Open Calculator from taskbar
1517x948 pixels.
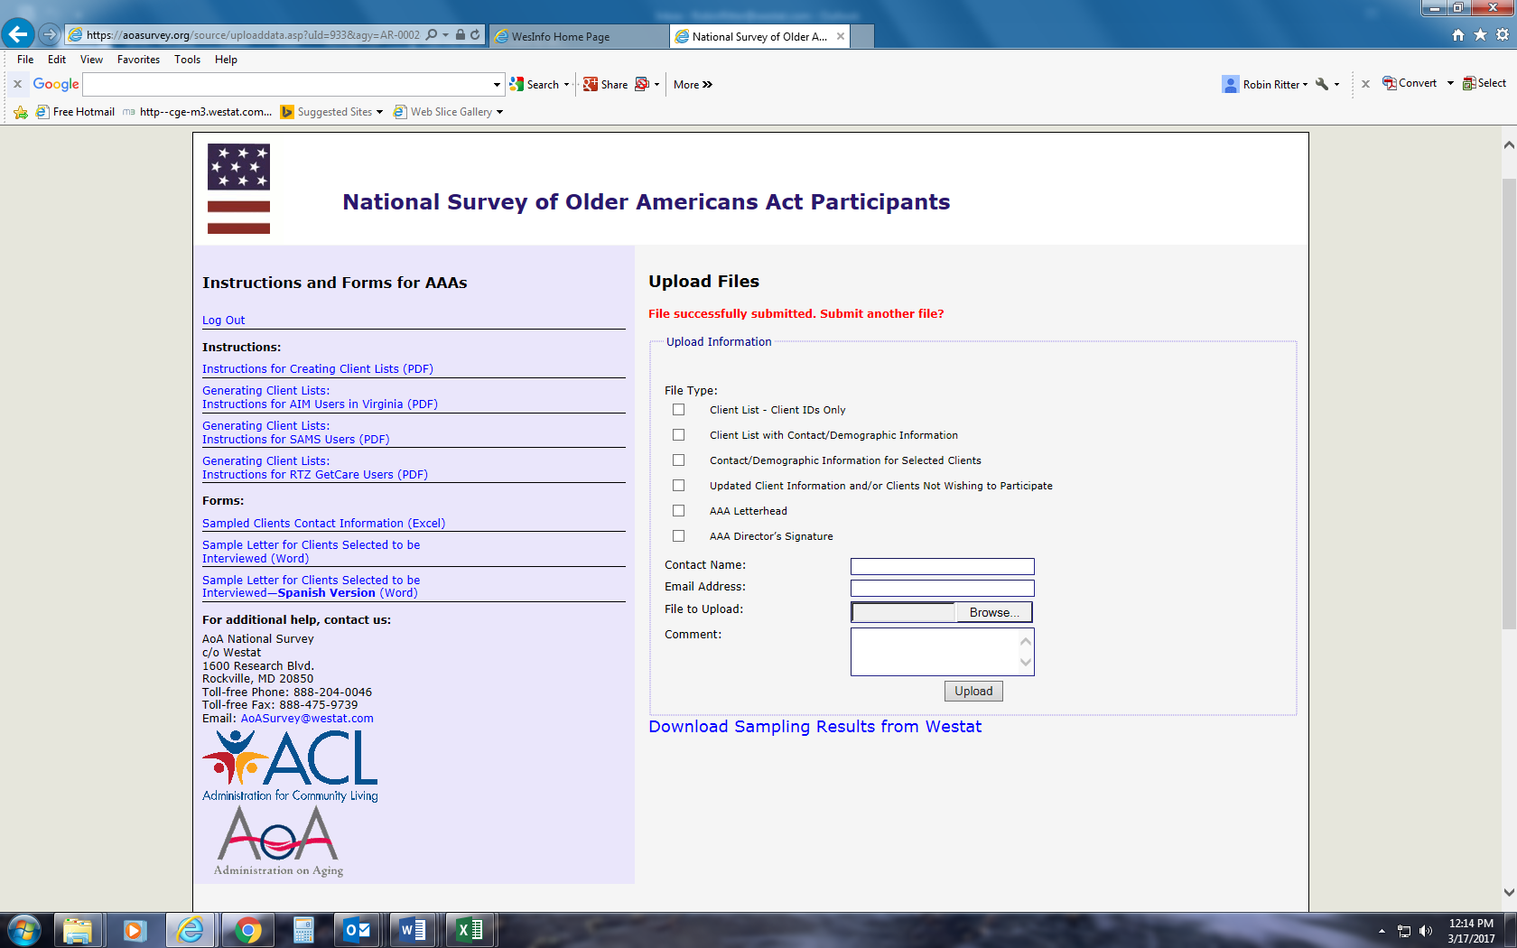(303, 930)
